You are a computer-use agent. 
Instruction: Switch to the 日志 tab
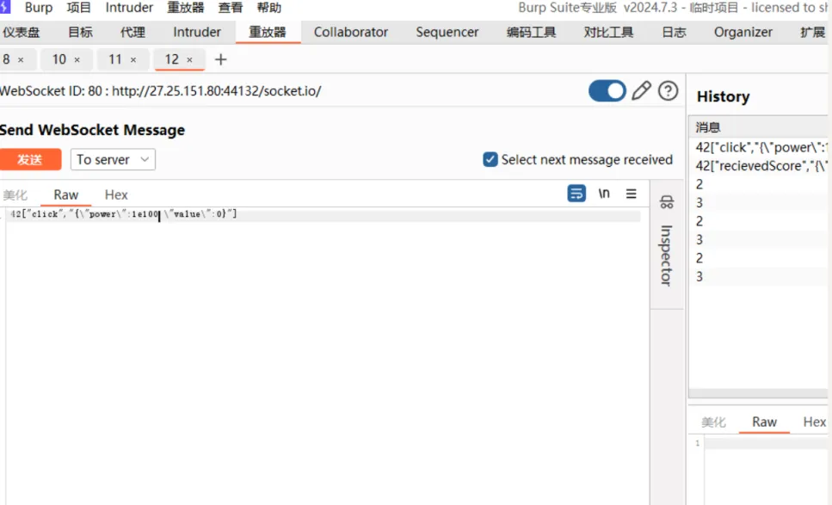click(674, 32)
